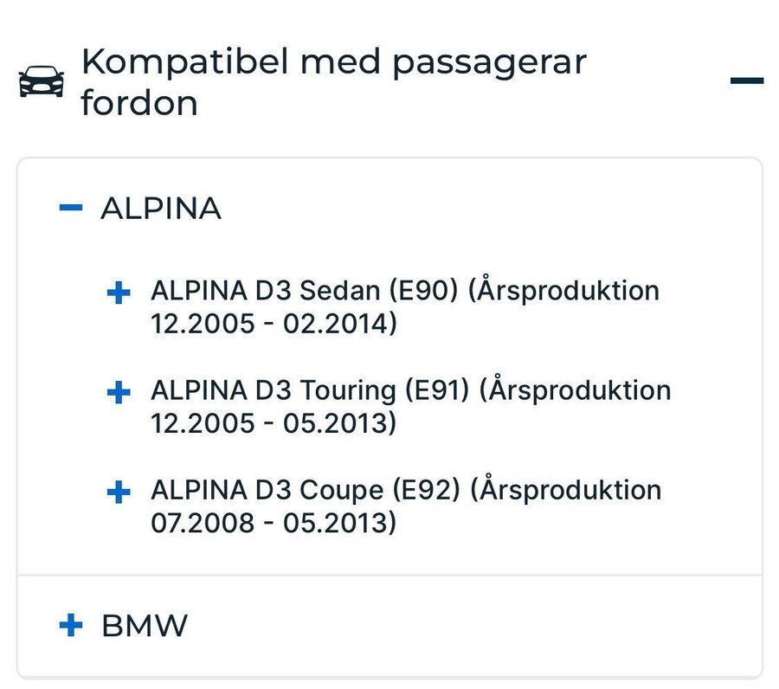Select the ALPINA brand label

(x=161, y=208)
